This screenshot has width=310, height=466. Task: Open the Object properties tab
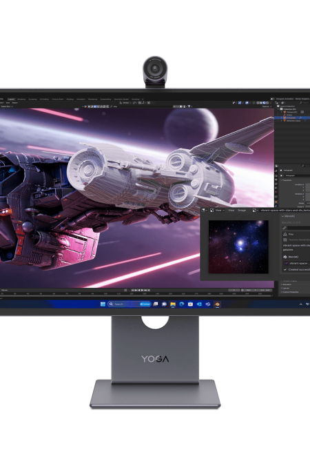click(276, 202)
